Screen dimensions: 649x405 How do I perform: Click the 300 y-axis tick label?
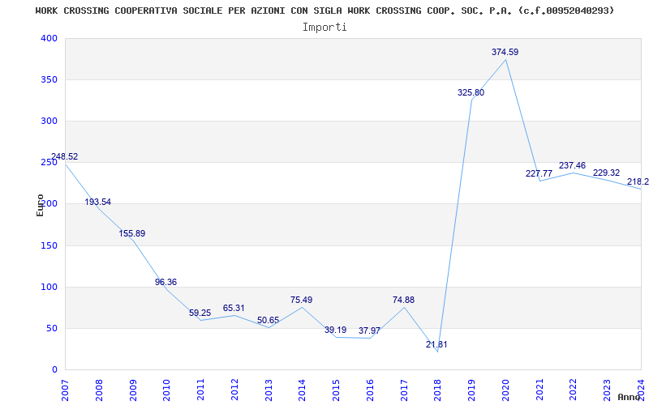(49, 121)
